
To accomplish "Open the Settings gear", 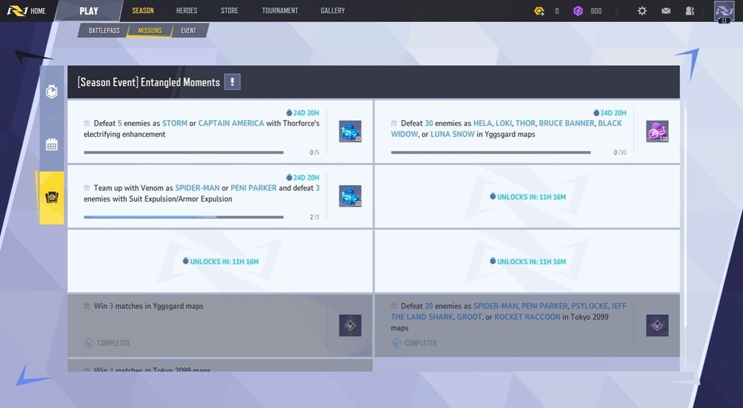I will point(642,11).
